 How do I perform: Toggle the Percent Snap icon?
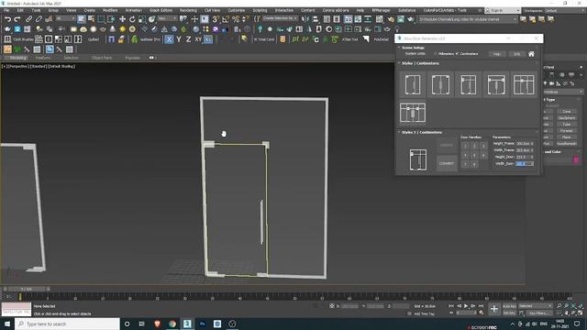(236, 18)
